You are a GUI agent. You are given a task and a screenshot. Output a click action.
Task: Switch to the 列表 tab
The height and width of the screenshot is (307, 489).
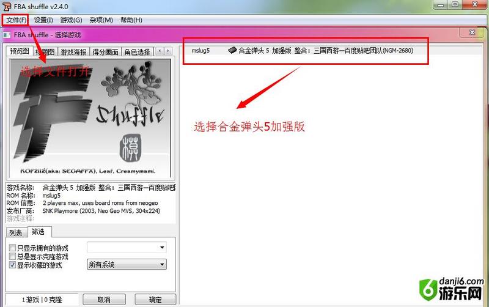tap(16, 232)
